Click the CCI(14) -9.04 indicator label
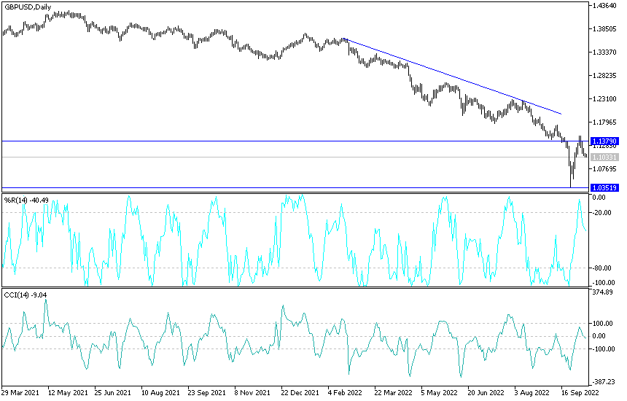The height and width of the screenshot is (401, 627). (26, 295)
